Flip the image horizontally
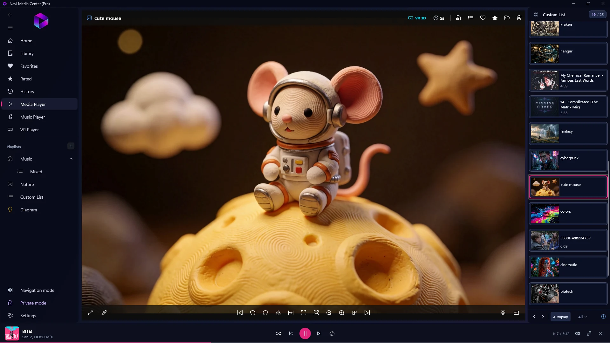610x343 pixels. coord(278,313)
